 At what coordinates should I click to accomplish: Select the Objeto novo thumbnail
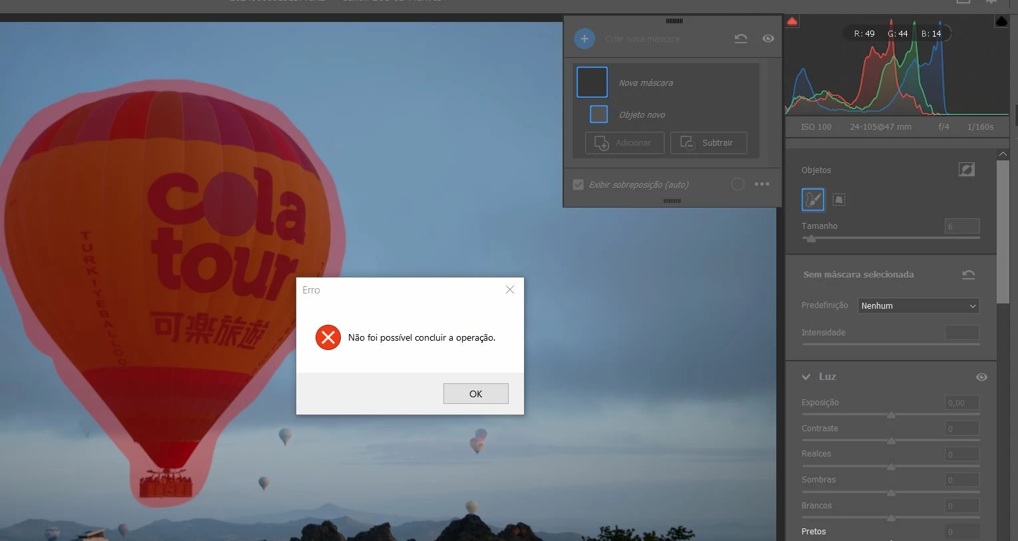(599, 114)
